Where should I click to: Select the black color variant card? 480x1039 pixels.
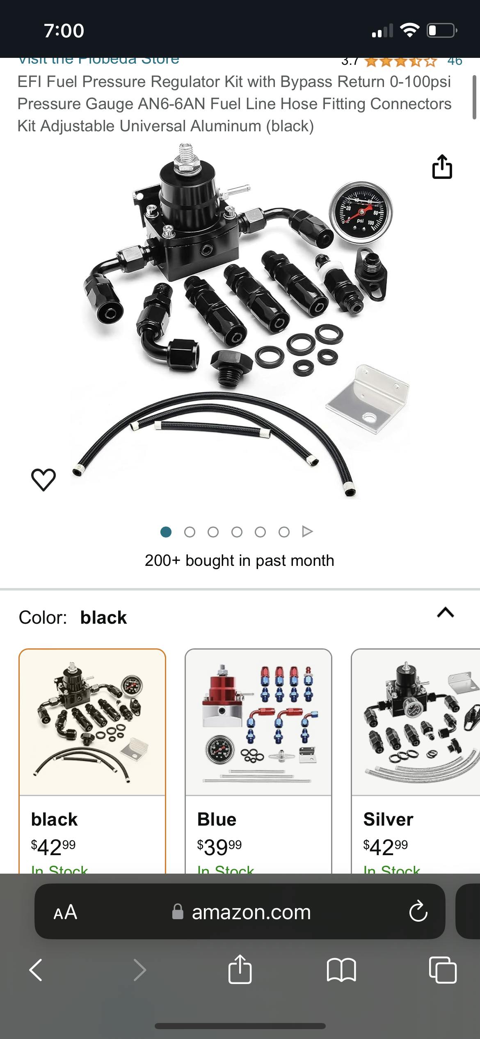pyautogui.click(x=92, y=761)
